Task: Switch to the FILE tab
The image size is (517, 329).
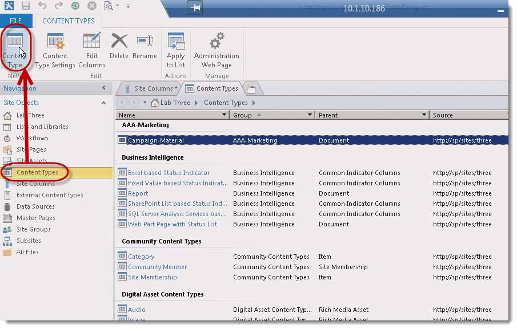Action: tap(15, 21)
